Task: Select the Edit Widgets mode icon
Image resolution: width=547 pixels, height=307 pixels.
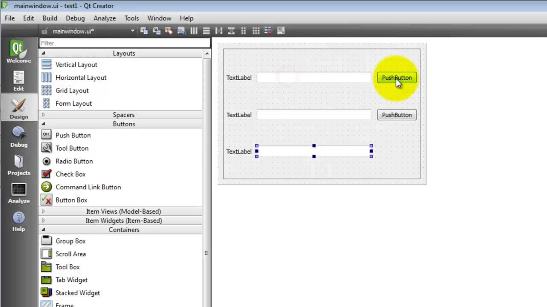Action: [x=144, y=31]
